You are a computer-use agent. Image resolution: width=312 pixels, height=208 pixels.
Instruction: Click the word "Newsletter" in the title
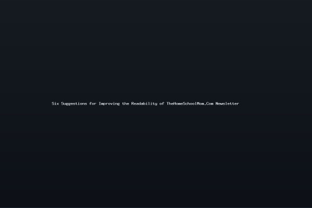(x=227, y=103)
